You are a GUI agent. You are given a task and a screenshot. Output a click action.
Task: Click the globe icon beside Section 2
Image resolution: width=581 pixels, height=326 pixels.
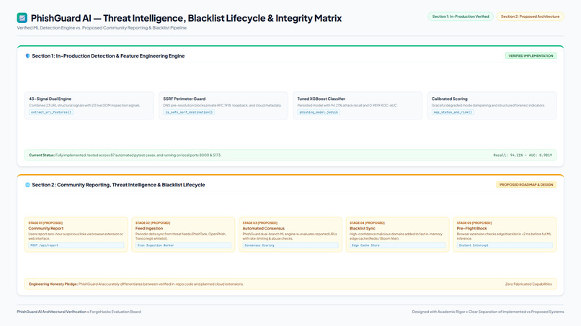coord(27,185)
